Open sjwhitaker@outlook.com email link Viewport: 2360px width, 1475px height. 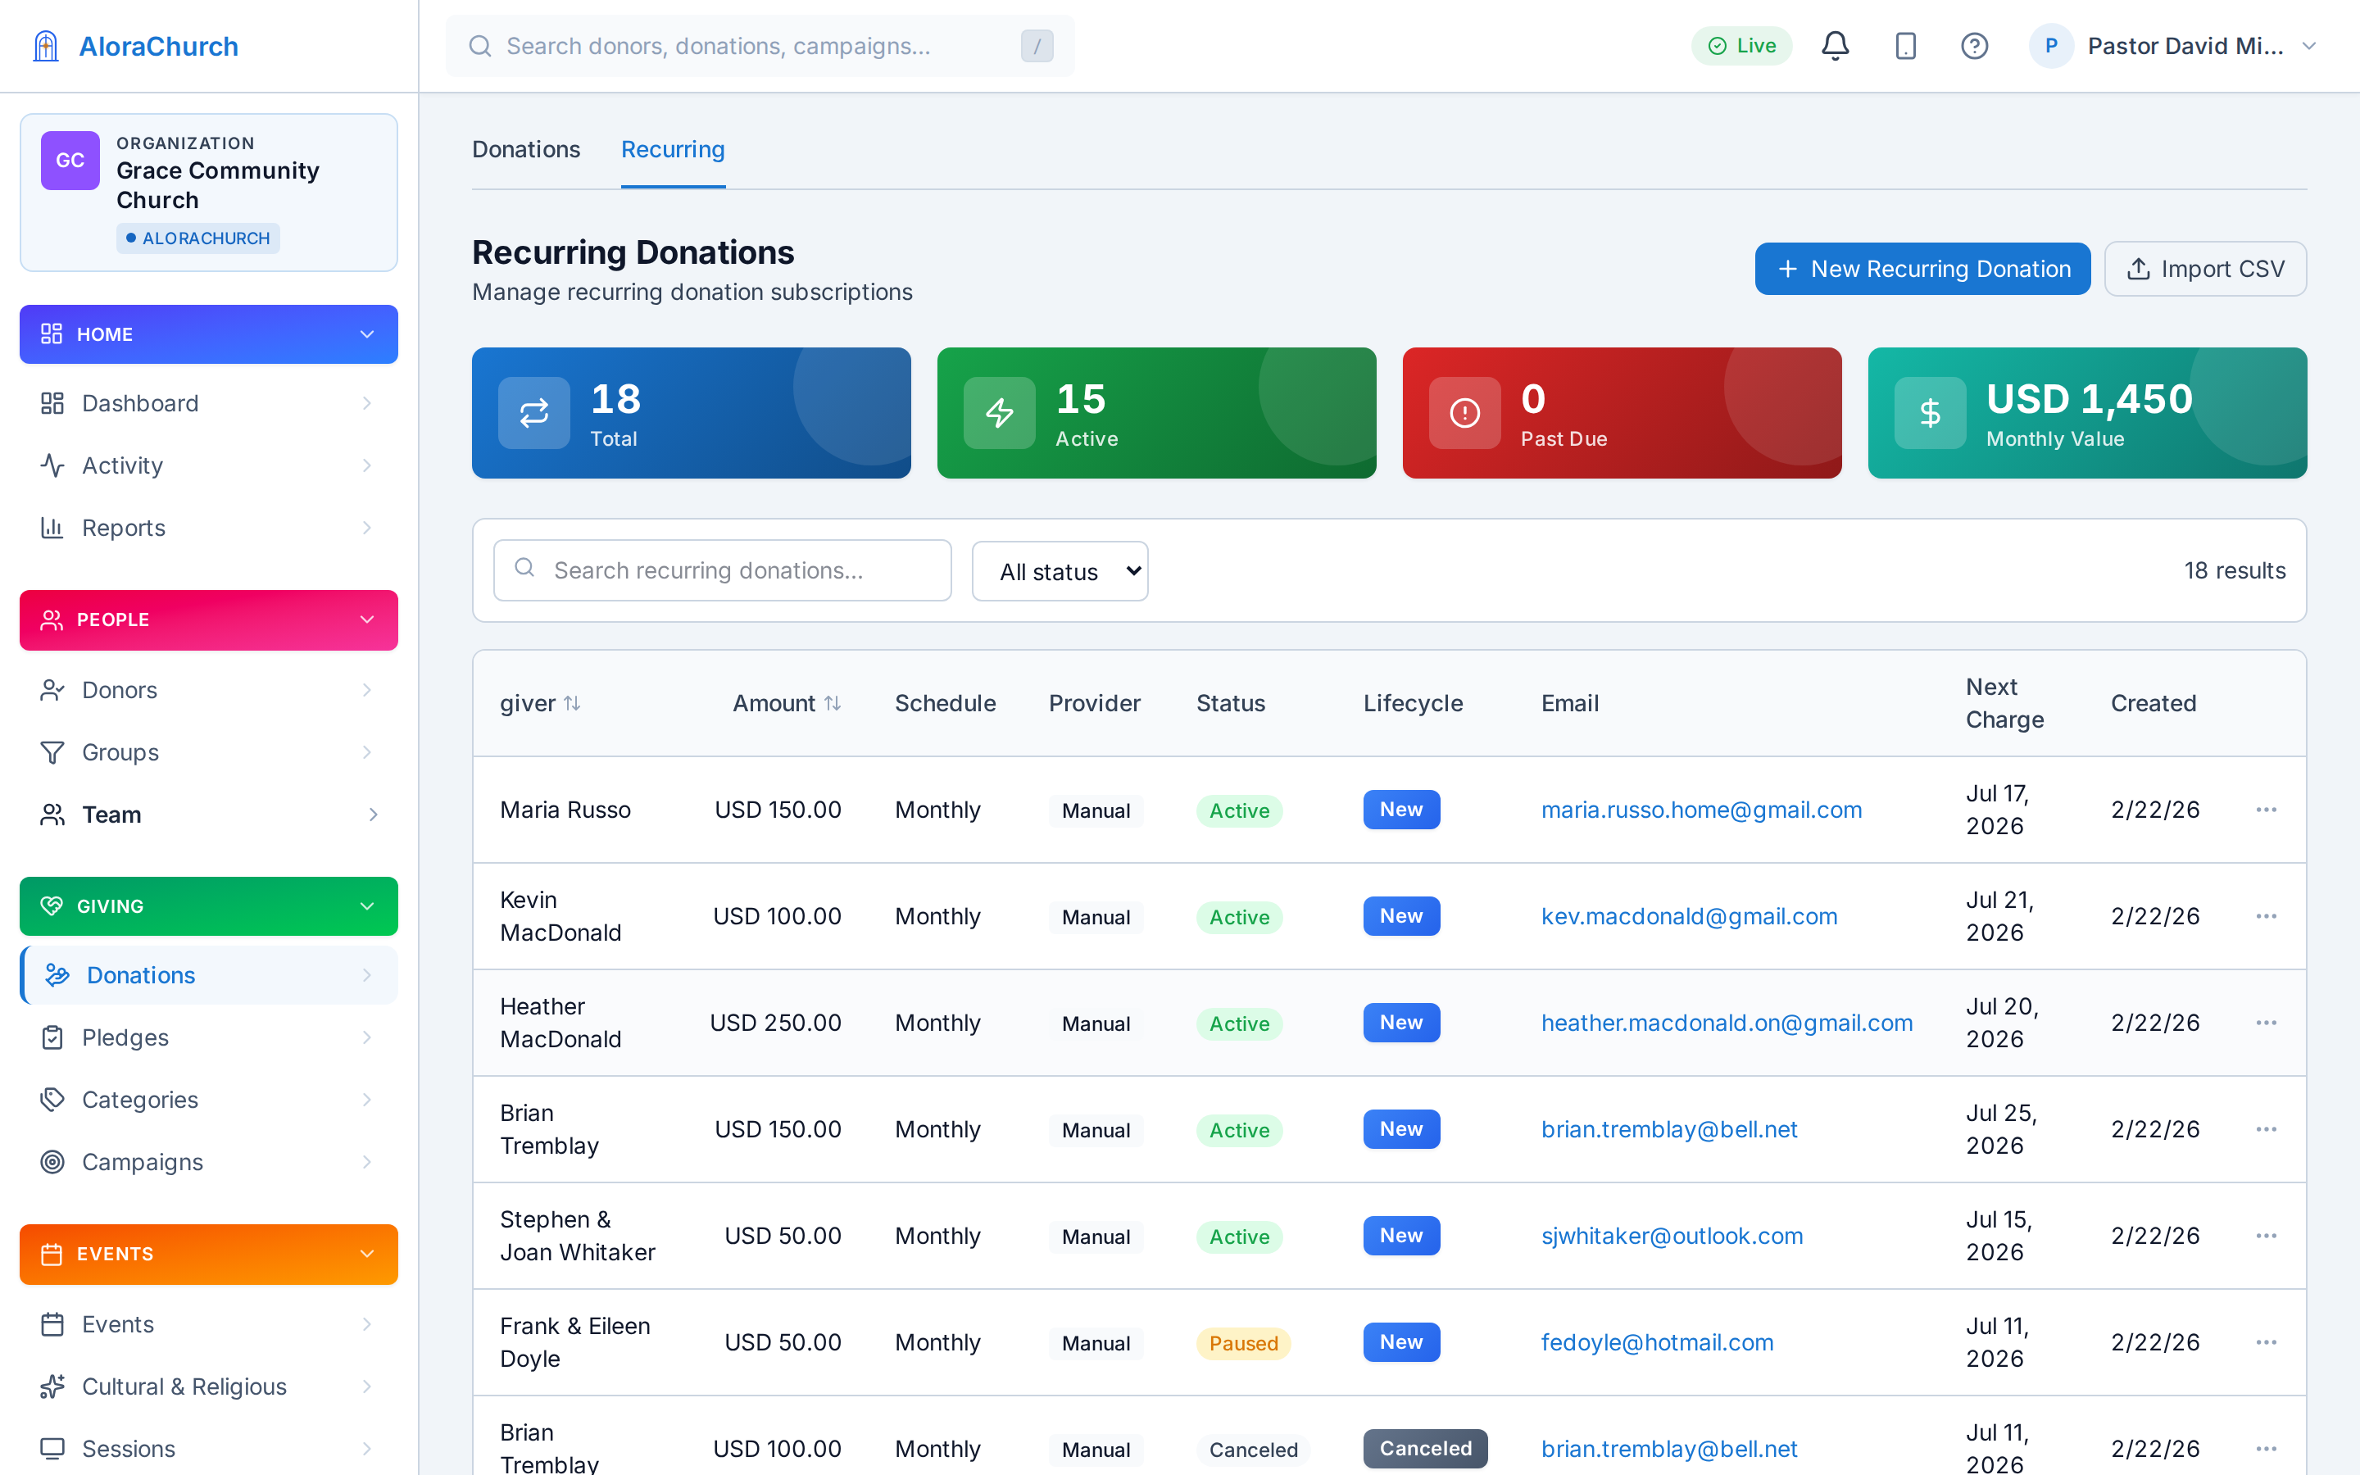pos(1672,1236)
